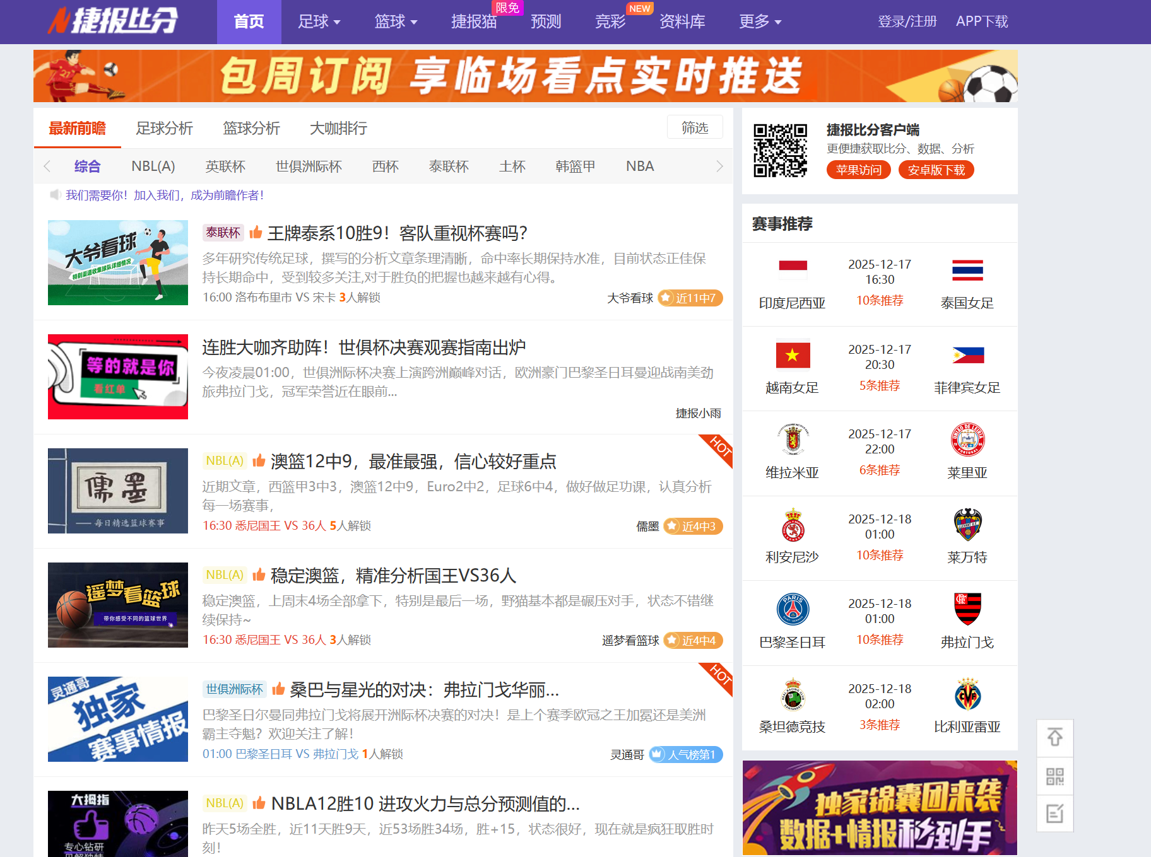The width and height of the screenshot is (1151, 857).
Task: Open the 登录/注册 link
Action: (907, 21)
